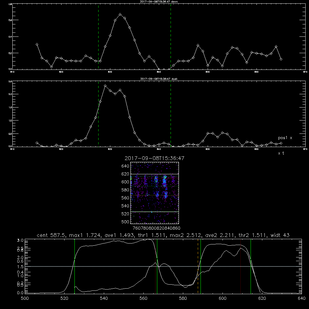This screenshot has width=309, height=309.
Task: Click the "1.0" y-axis label of the bottom plot
Action: coord(20,276)
